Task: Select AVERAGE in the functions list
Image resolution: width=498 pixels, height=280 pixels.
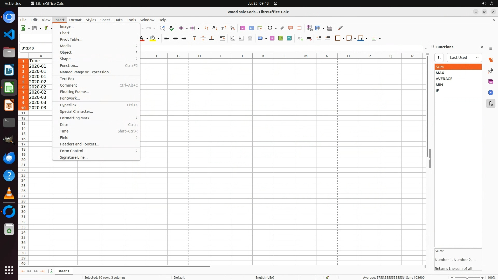Action: [444, 79]
